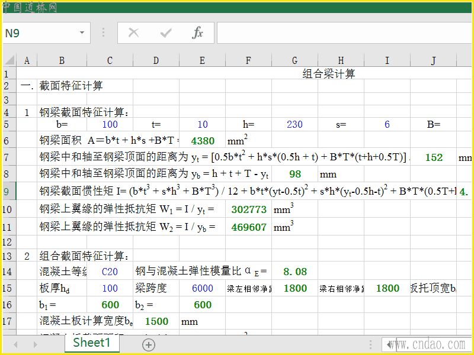Click the width result 1500
This screenshot has width=474, height=355.
pyautogui.click(x=156, y=321)
